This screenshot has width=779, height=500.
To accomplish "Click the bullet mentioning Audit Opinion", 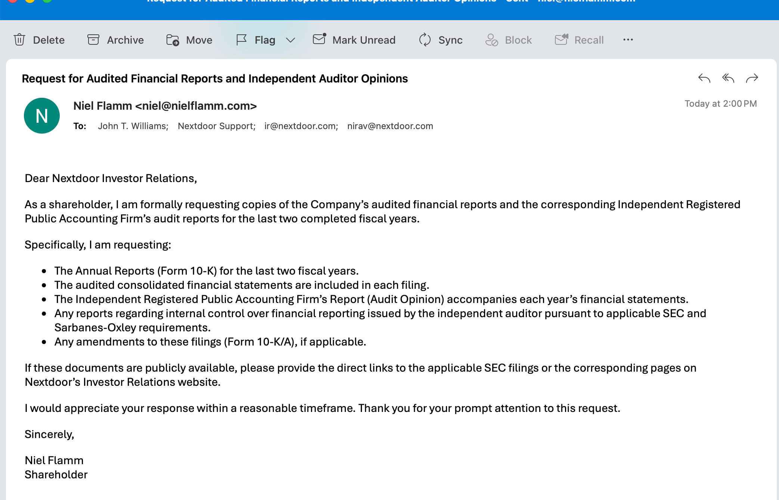I will pyautogui.click(x=372, y=299).
